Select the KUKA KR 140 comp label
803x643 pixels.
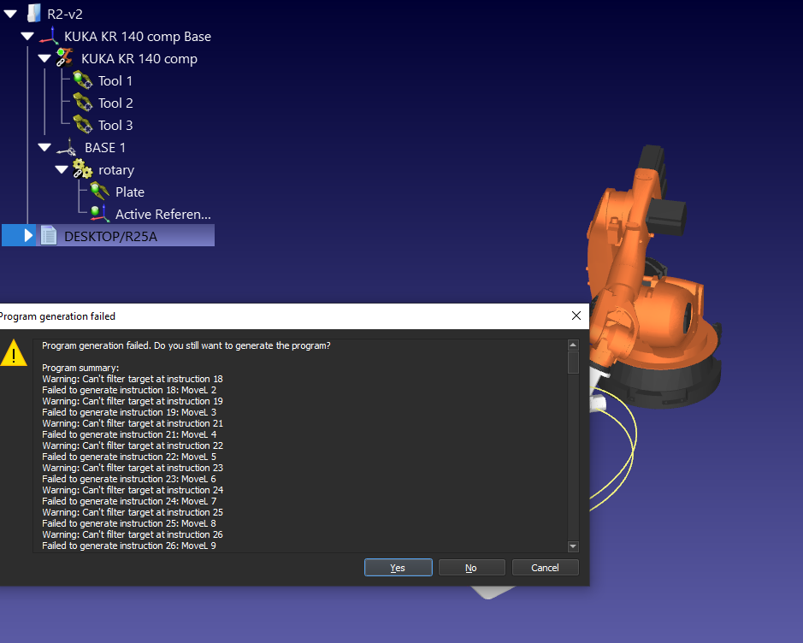click(x=139, y=59)
